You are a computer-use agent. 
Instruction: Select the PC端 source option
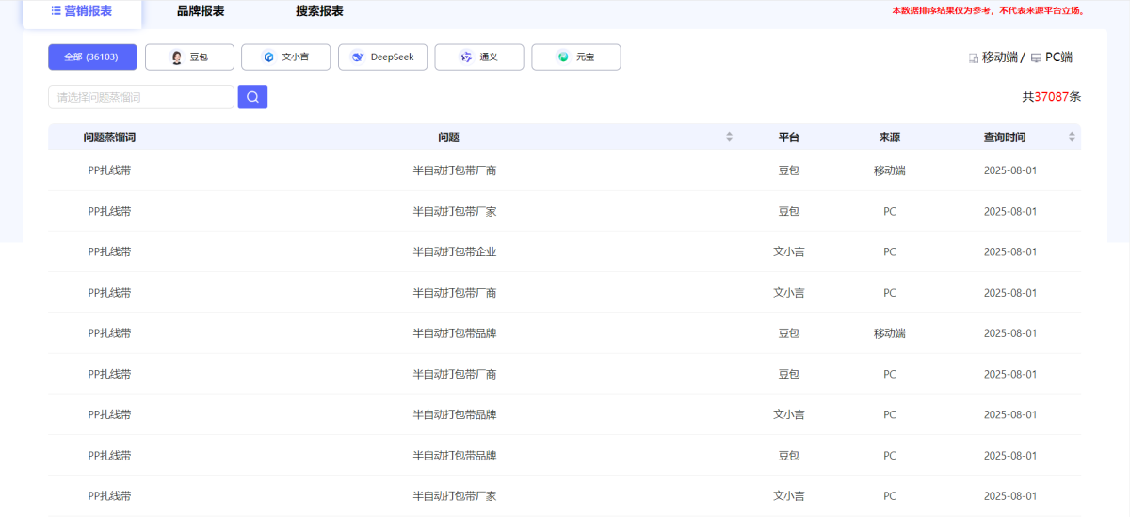(1057, 57)
